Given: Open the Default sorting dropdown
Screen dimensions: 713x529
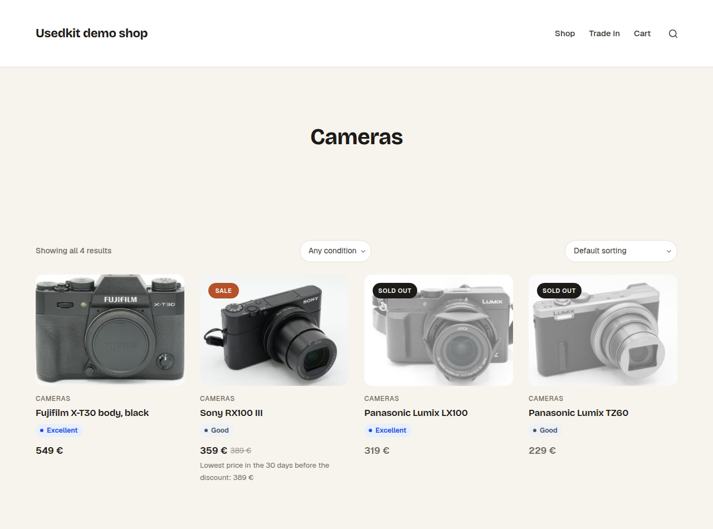Looking at the screenshot, I should pos(621,251).
